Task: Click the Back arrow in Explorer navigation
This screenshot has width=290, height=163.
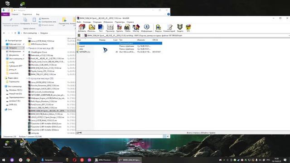Action: click(4, 33)
